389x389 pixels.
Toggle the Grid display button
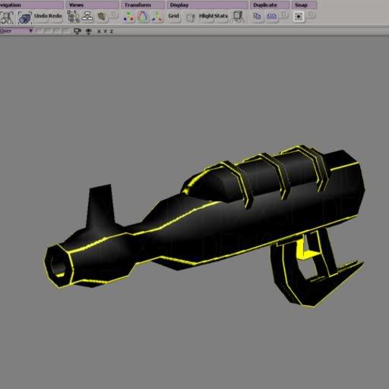pyautogui.click(x=174, y=16)
